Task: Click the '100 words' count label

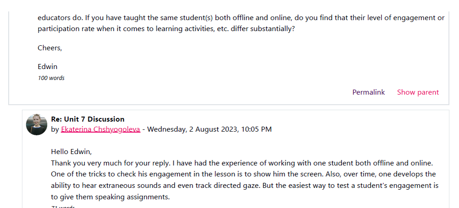Action: tap(51, 78)
